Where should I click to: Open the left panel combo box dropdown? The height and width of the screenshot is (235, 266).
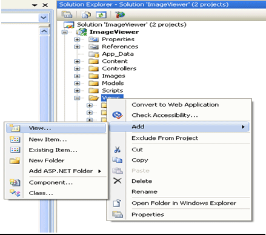[44, 18]
